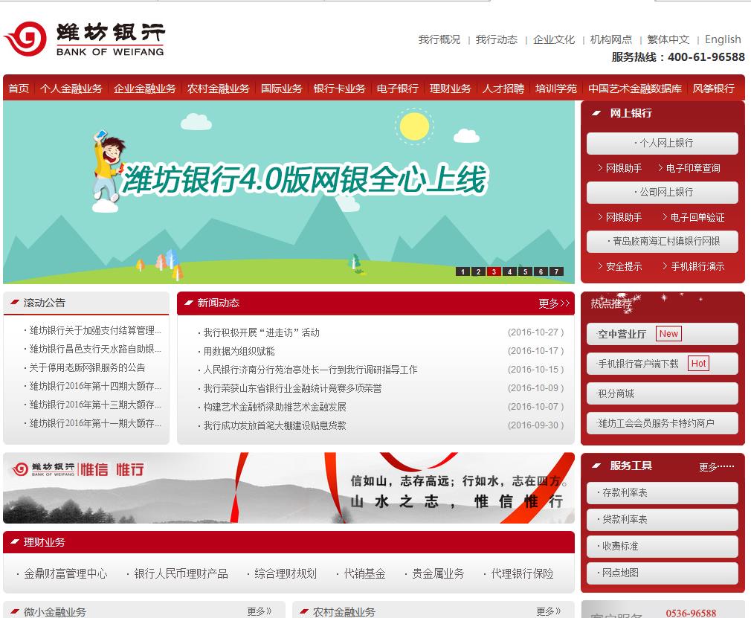The image size is (751, 618).
Task: Click 更多>> in 新闻动态 header
Action: pos(554,303)
